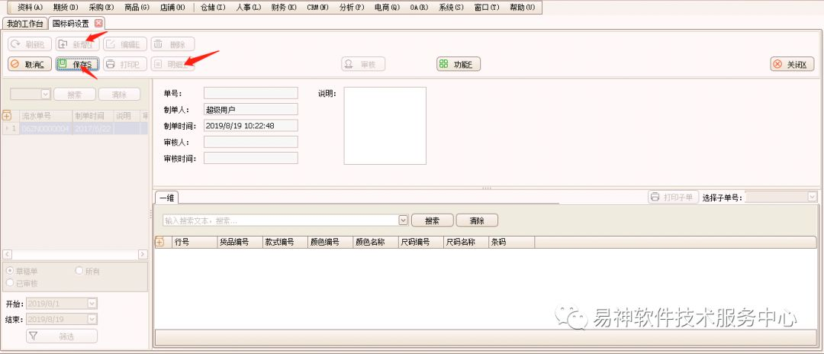Viewport: 824px width, 354px height.
Task: Open the 财务(K) menu
Action: tap(284, 7)
